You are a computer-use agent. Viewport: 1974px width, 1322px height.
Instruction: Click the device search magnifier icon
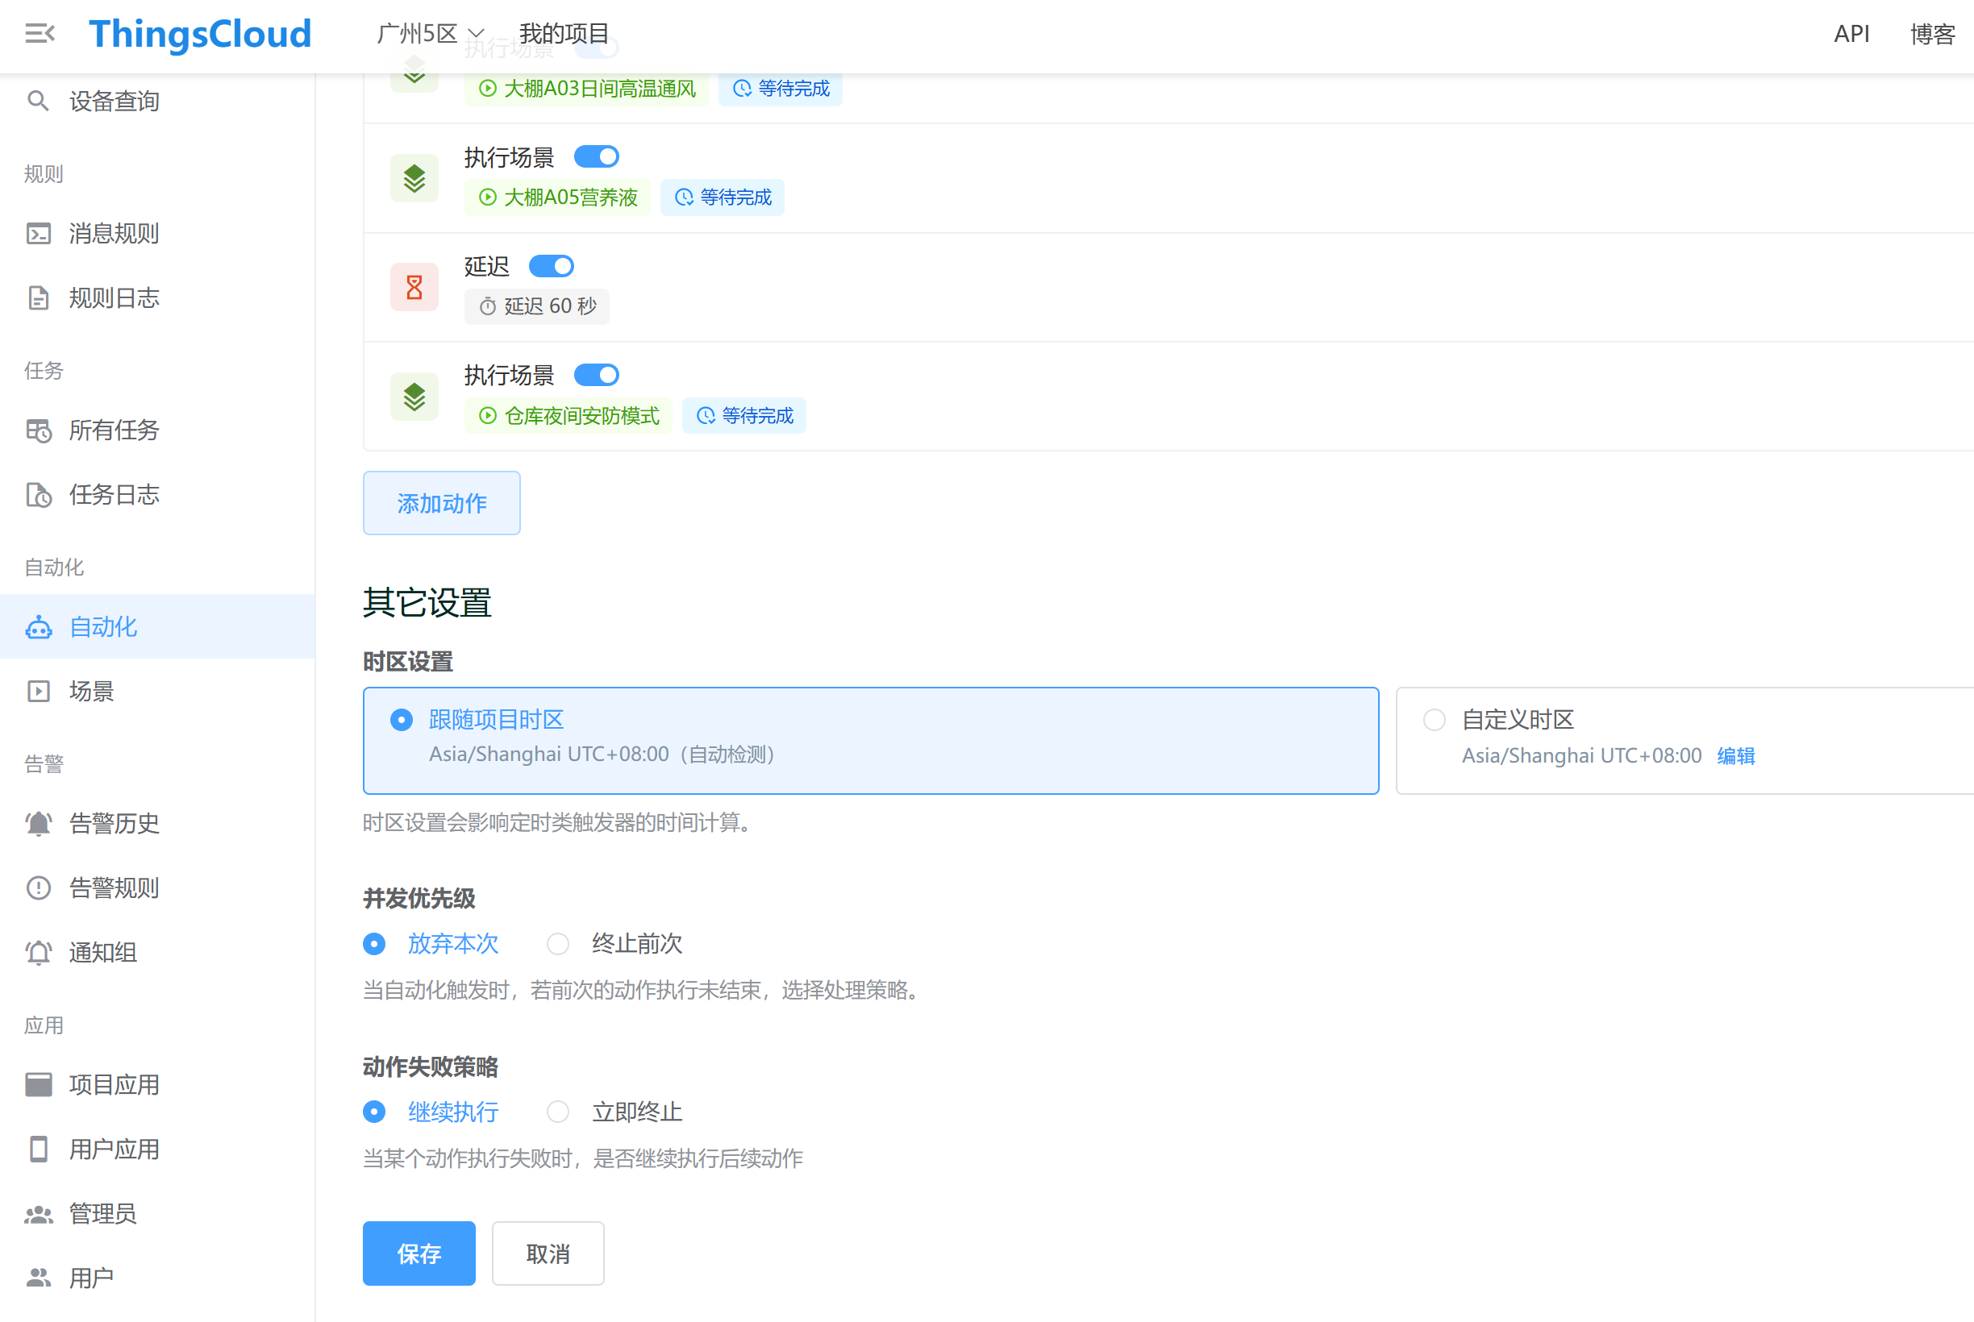click(38, 102)
